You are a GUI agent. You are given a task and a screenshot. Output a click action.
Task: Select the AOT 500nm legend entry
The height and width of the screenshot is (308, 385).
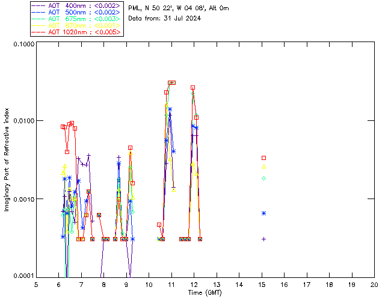pos(76,12)
